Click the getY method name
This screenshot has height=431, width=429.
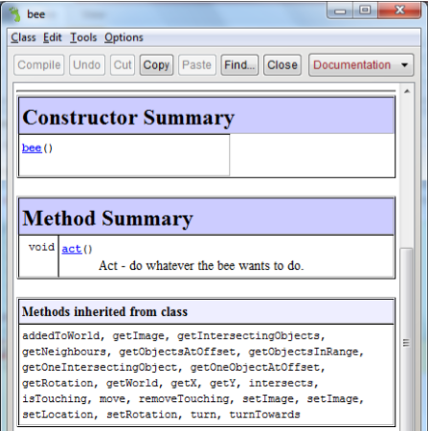(x=222, y=383)
